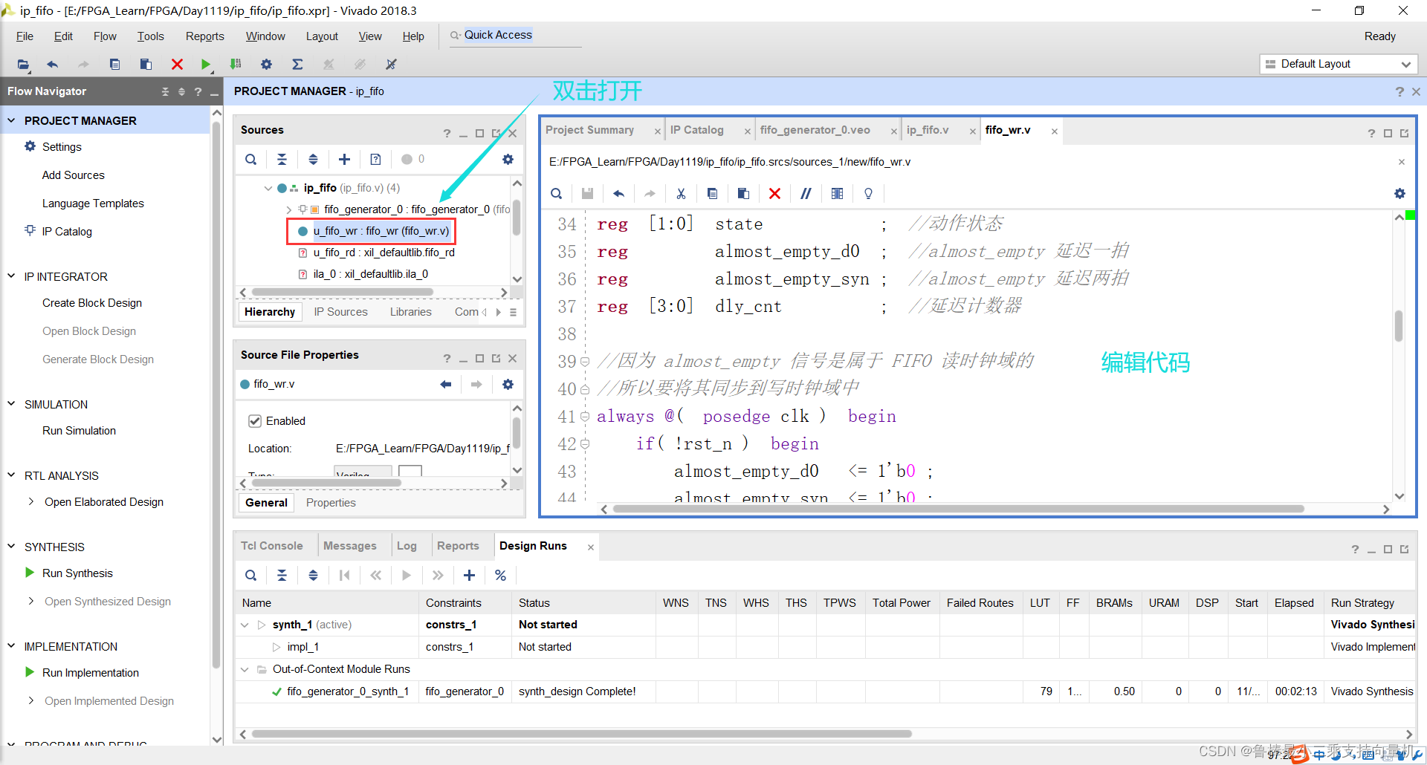Expand Open Elaborated Design item
1427x765 pixels.
[30, 502]
